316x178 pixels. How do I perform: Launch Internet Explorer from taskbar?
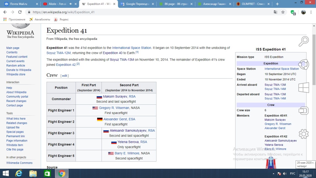(x=19, y=173)
